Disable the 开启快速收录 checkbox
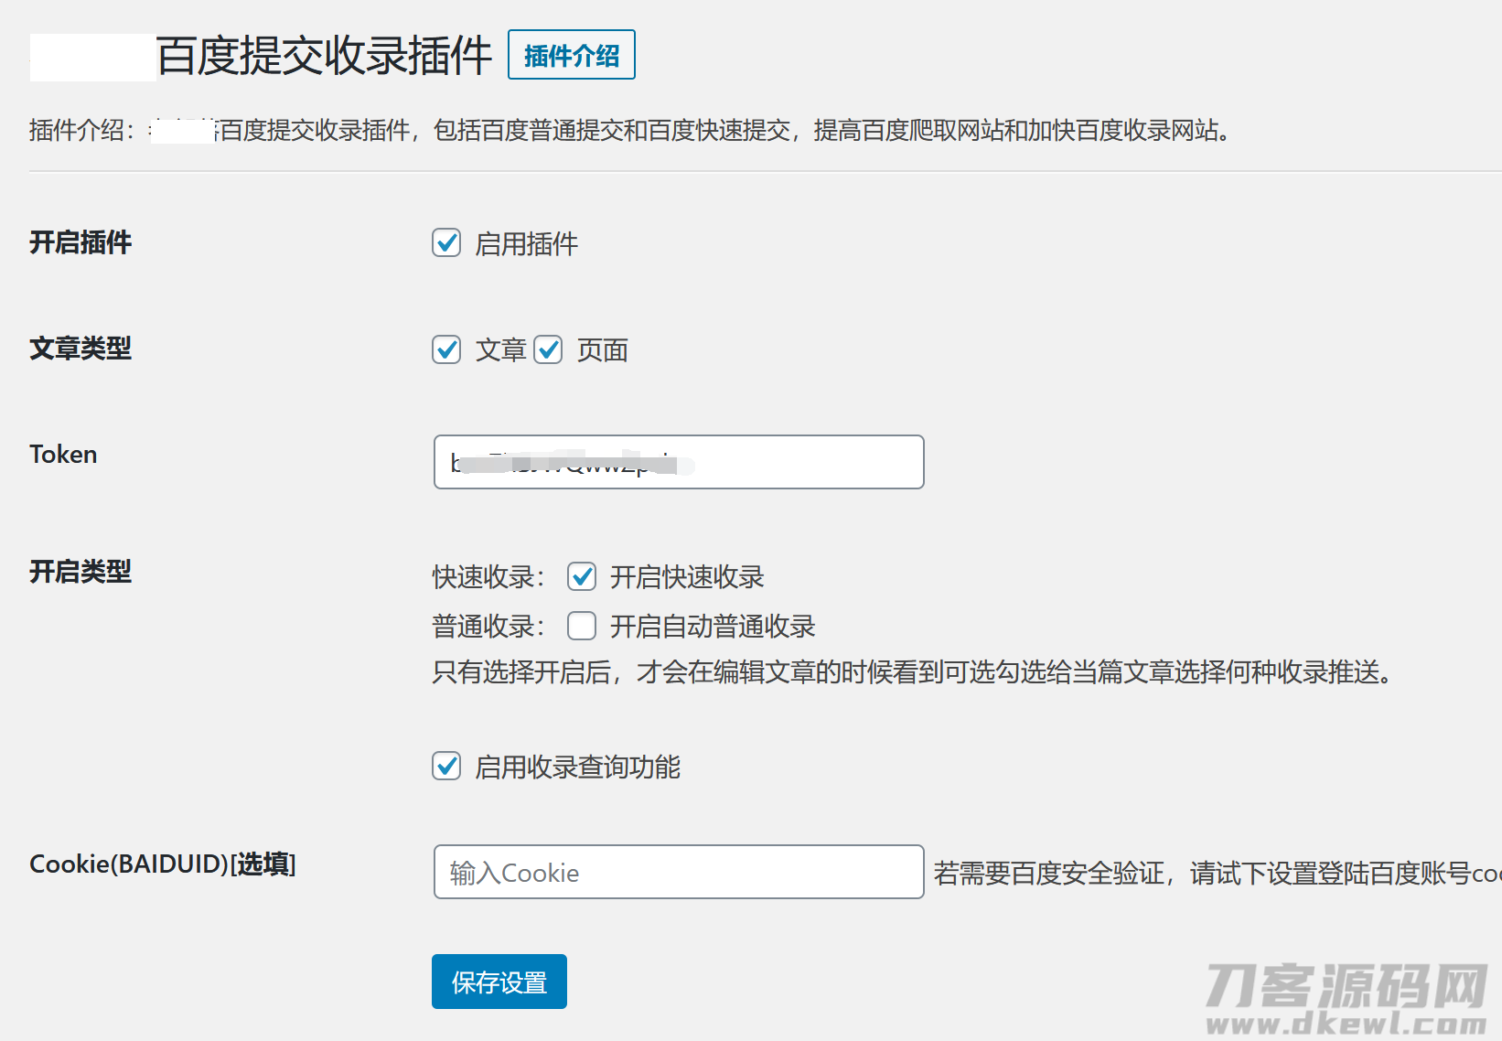This screenshot has height=1041, width=1502. (x=582, y=575)
